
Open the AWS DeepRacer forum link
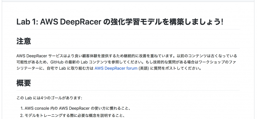(116, 68)
